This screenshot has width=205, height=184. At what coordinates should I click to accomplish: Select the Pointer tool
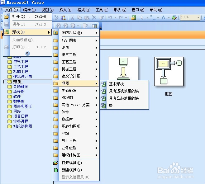click(142, 17)
